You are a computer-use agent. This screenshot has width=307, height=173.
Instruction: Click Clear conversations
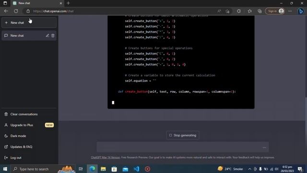24,114
